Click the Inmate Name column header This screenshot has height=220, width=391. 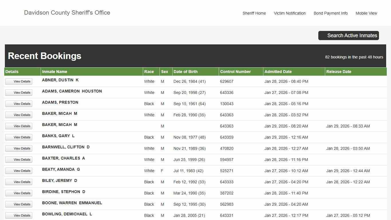click(55, 72)
